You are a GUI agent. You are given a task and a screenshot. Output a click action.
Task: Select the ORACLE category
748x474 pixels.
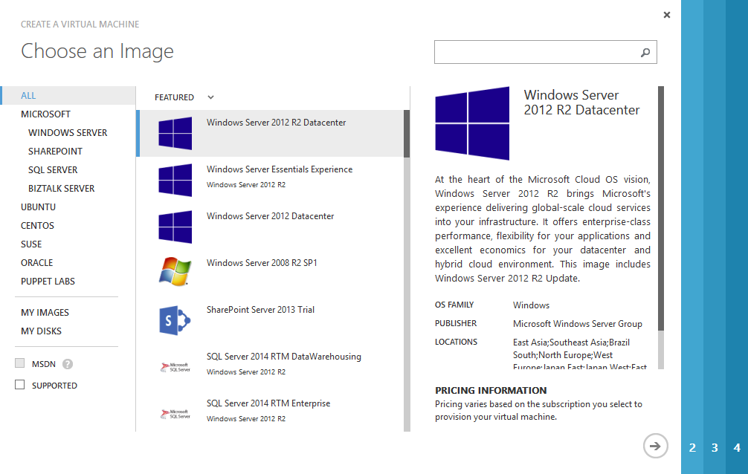coord(36,263)
